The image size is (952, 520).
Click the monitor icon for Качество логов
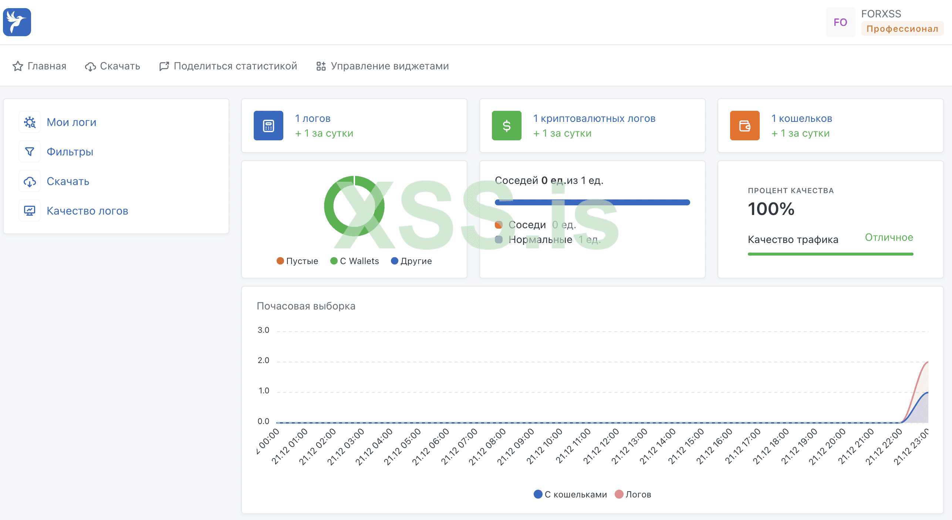pyautogui.click(x=30, y=211)
